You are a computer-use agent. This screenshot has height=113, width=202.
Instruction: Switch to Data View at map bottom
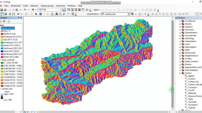coord(25,112)
